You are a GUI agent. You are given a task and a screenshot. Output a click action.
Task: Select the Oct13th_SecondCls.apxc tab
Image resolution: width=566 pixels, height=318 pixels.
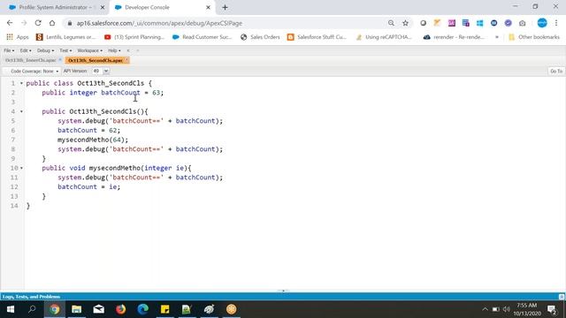click(x=96, y=60)
